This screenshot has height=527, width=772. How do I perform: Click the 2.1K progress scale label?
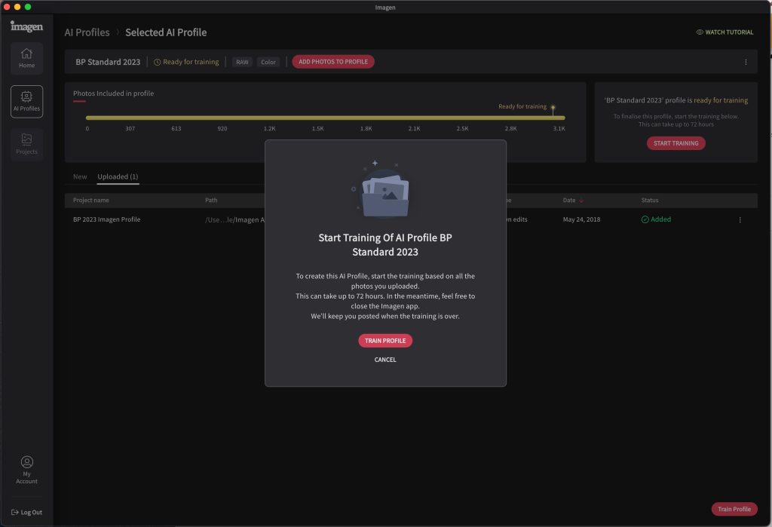pos(415,129)
